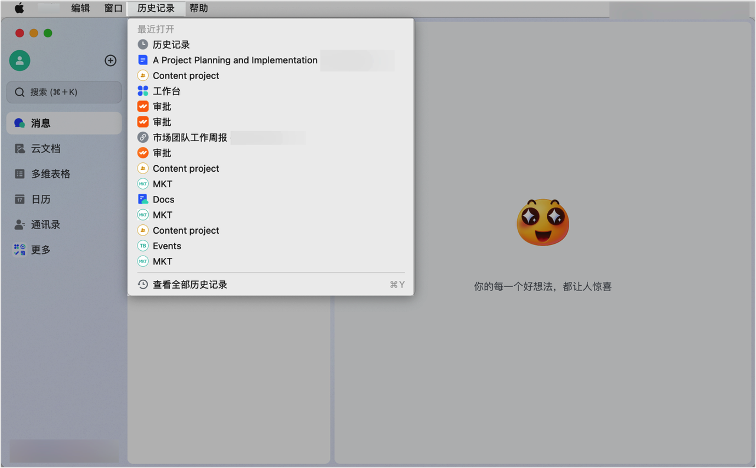Open 多维表格 in the sidebar
This screenshot has height=468, width=756.
50,174
